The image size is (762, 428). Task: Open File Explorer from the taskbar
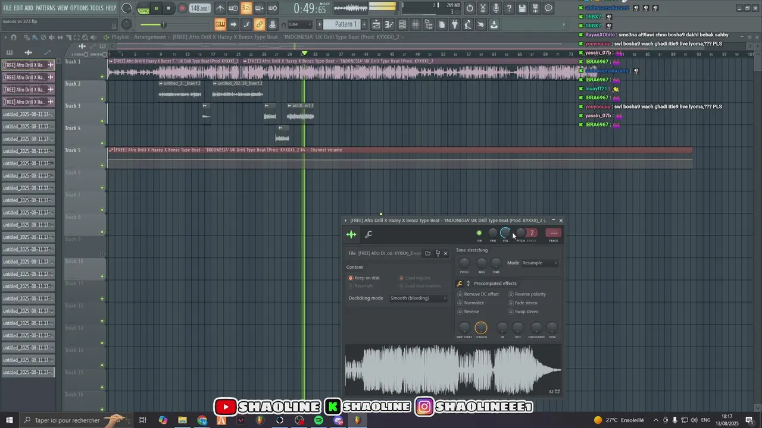click(182, 420)
